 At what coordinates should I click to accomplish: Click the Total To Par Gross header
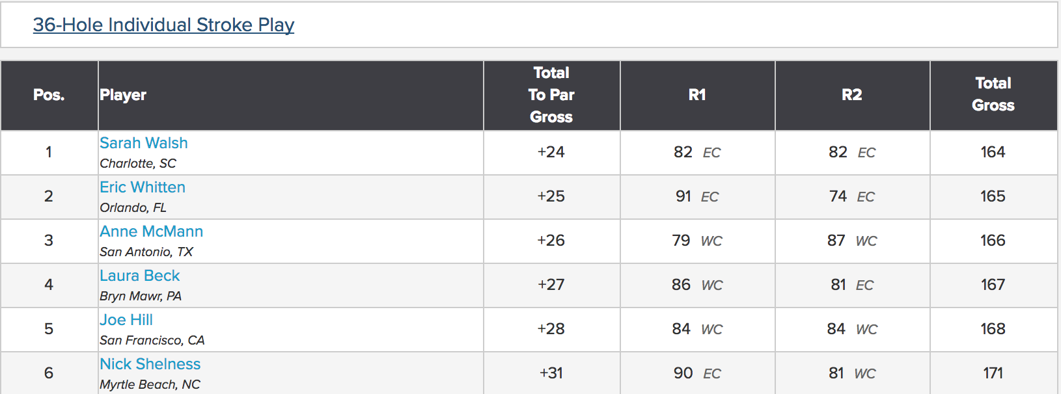pos(551,95)
